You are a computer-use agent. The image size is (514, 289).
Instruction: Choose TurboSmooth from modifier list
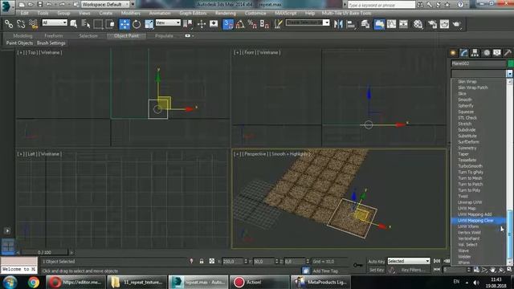(470, 166)
